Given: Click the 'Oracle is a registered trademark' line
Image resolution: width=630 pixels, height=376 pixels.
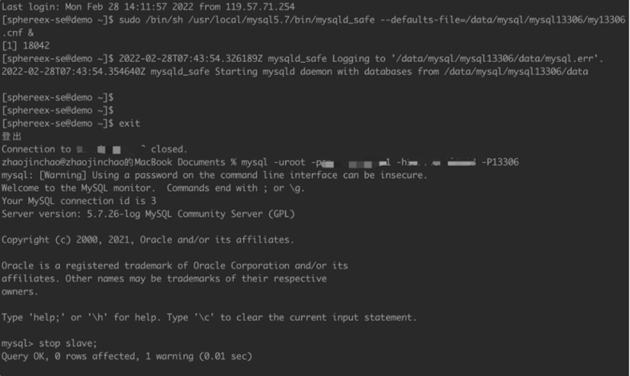Looking at the screenshot, I should pyautogui.click(x=174, y=265).
